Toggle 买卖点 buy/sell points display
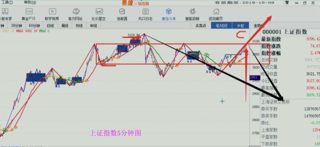The image size is (320, 147). (201, 26)
